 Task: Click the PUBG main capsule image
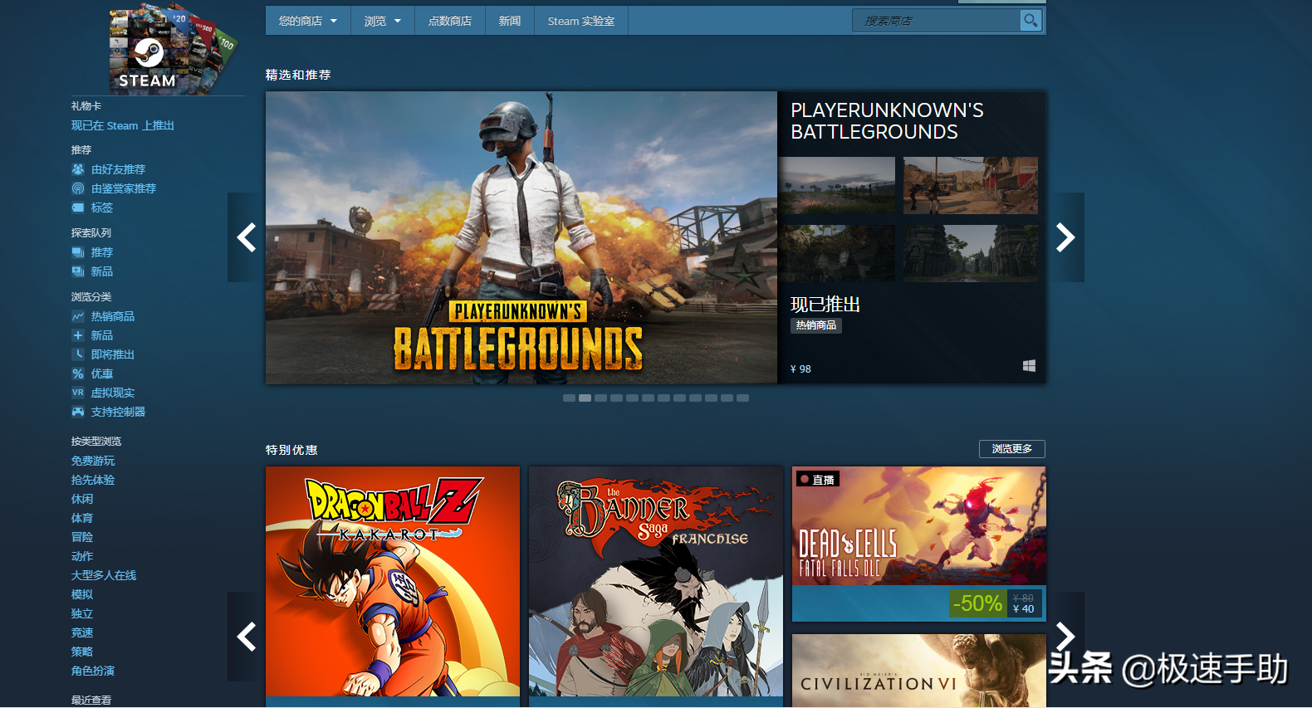point(521,237)
